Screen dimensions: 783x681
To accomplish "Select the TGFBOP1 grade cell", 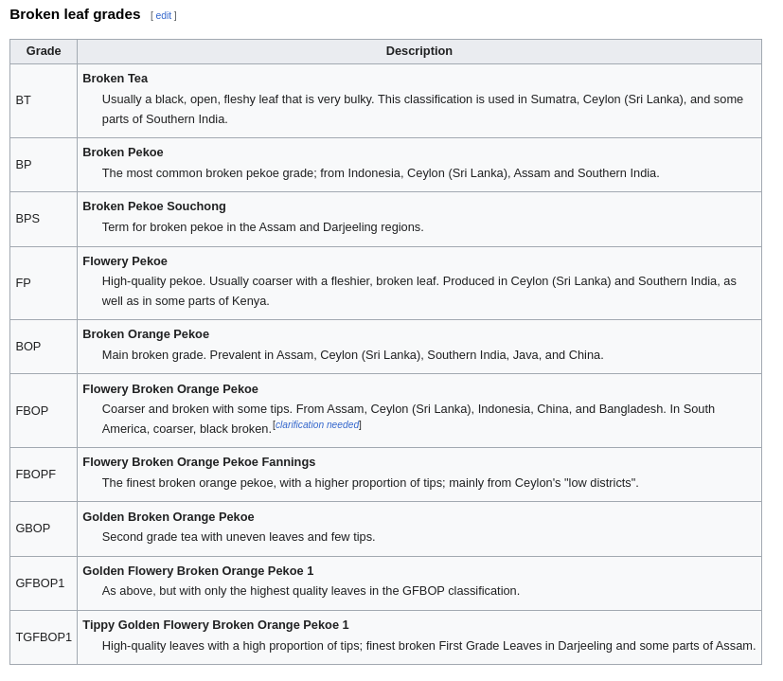I will tap(43, 636).
